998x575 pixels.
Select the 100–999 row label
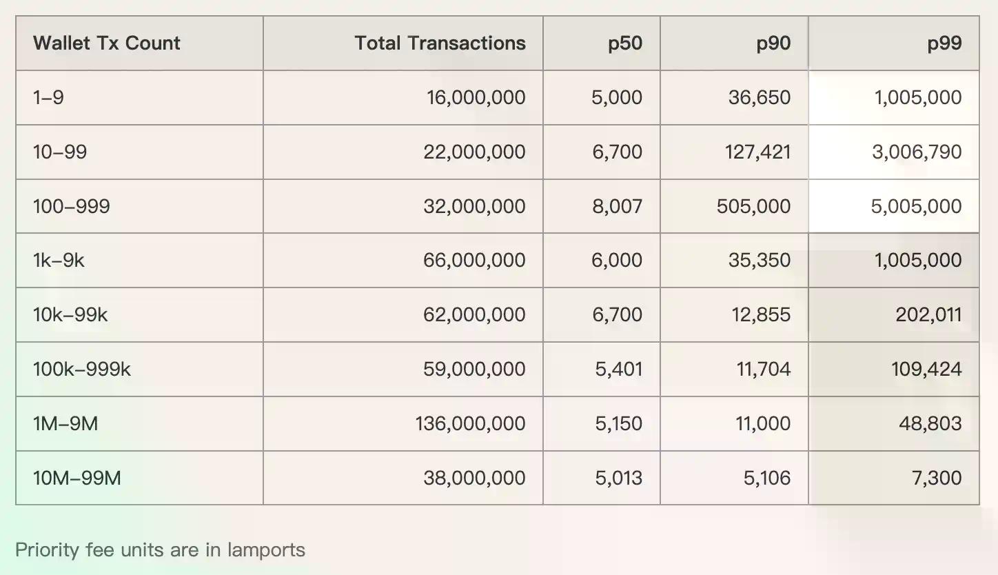pyautogui.click(x=71, y=206)
